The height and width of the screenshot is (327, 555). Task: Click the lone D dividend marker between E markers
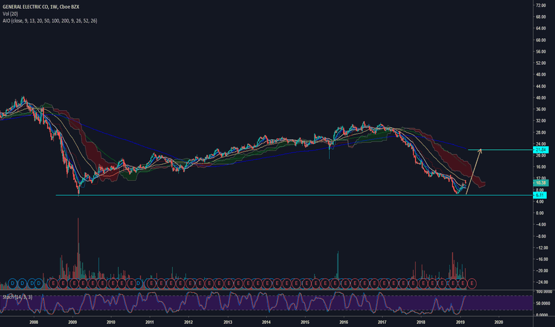(138, 283)
